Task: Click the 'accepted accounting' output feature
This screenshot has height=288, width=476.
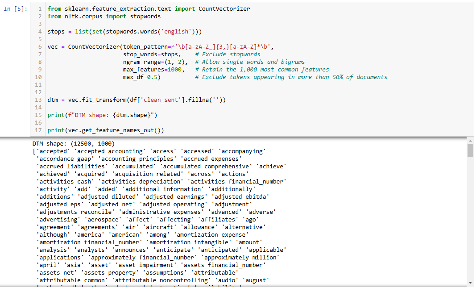Action: point(110,151)
